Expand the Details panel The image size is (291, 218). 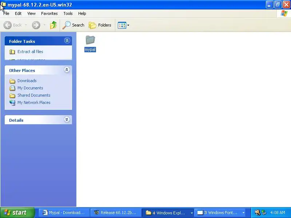coord(67,120)
